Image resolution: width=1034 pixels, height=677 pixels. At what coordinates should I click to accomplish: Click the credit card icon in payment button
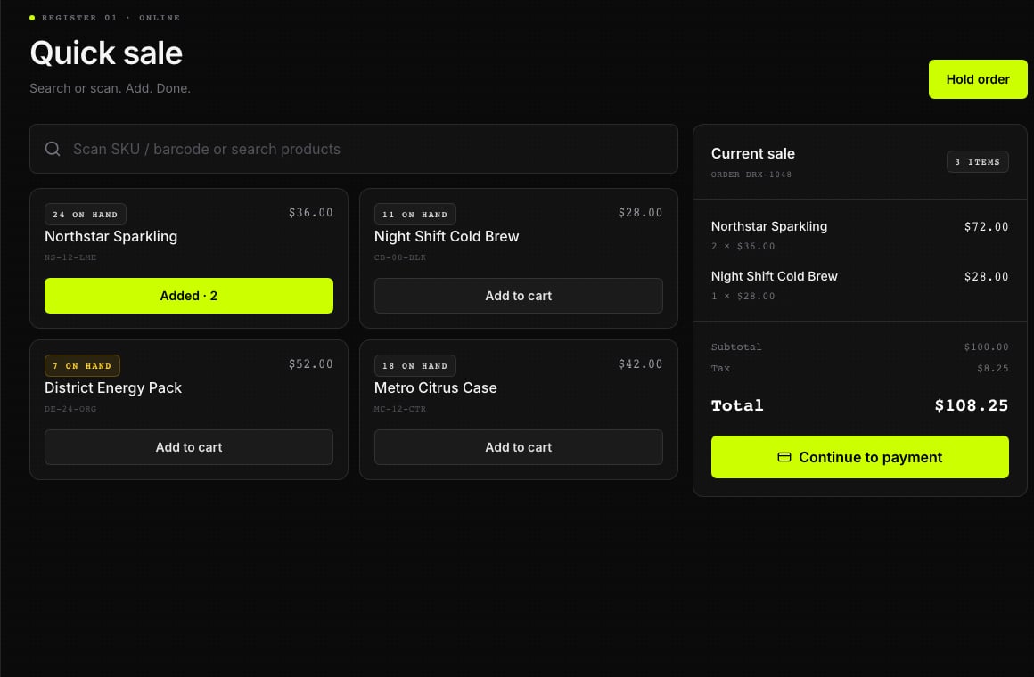[x=784, y=457]
